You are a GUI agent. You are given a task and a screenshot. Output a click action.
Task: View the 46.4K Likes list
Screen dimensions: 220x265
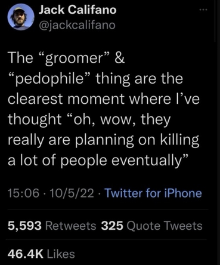pyautogui.click(x=41, y=254)
